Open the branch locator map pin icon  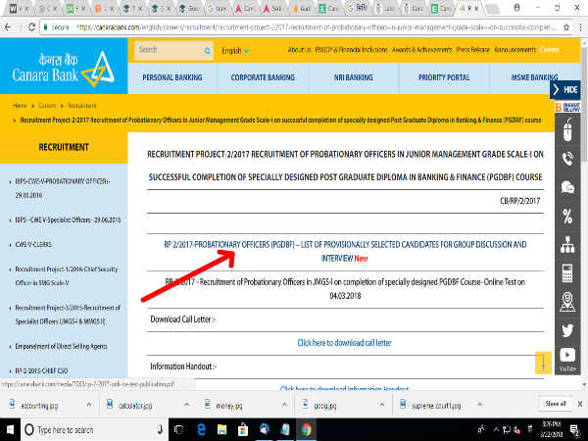coord(567,302)
